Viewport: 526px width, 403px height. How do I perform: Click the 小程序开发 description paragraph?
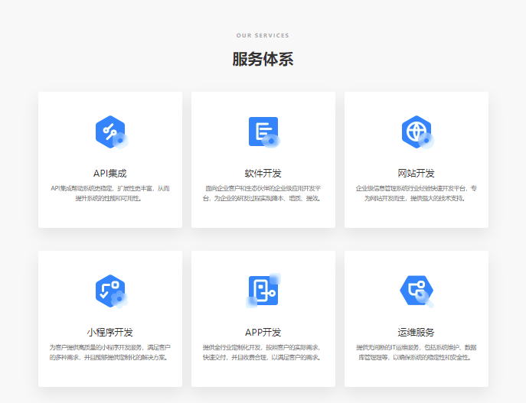pos(110,353)
